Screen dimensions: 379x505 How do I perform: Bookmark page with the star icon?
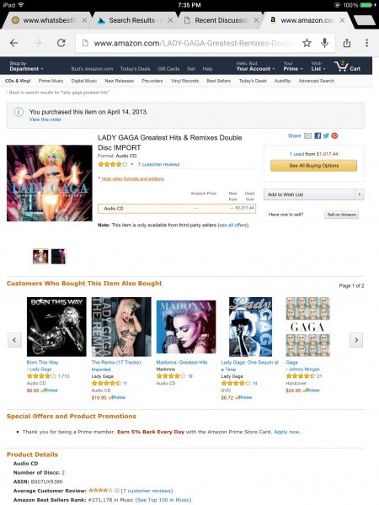[307, 43]
